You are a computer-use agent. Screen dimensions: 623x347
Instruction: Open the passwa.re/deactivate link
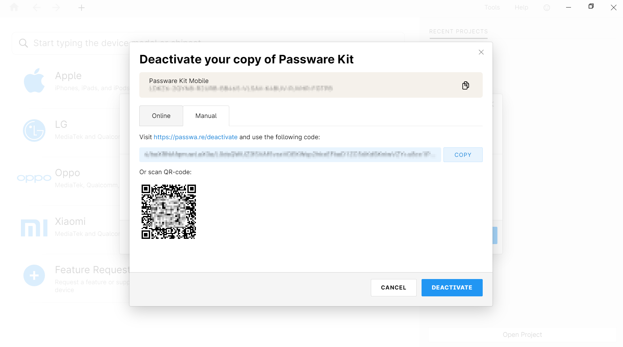[195, 137]
